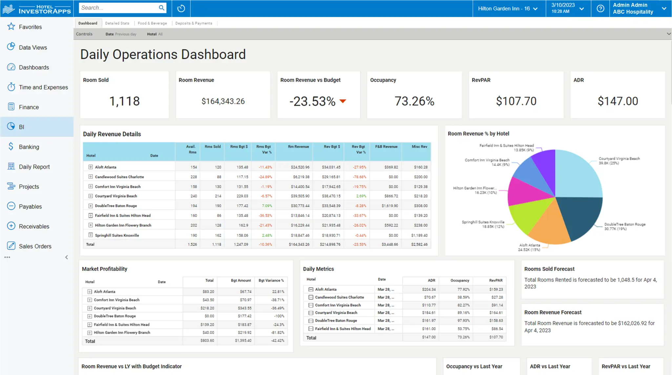Sort by Rm Revenue column header
The width and height of the screenshot is (672, 375).
click(298, 147)
